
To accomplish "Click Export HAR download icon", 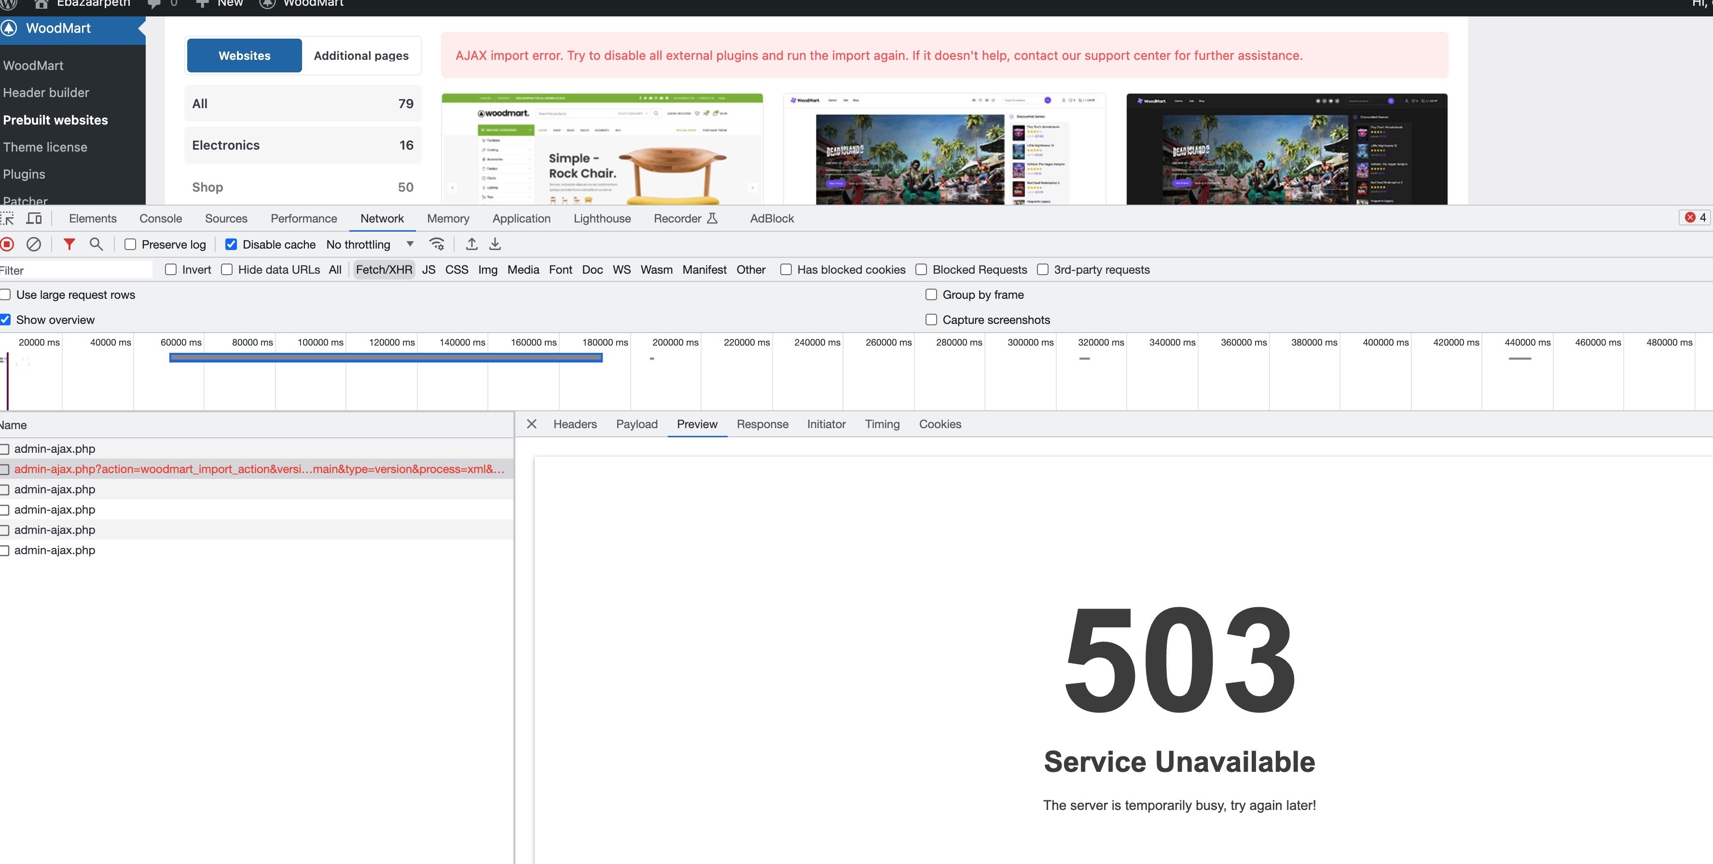I will coord(495,244).
